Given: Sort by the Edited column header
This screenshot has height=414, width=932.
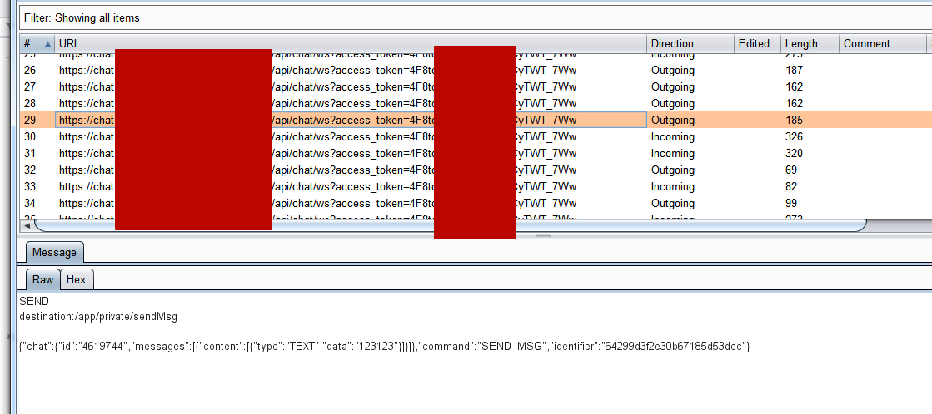Looking at the screenshot, I should click(x=757, y=43).
